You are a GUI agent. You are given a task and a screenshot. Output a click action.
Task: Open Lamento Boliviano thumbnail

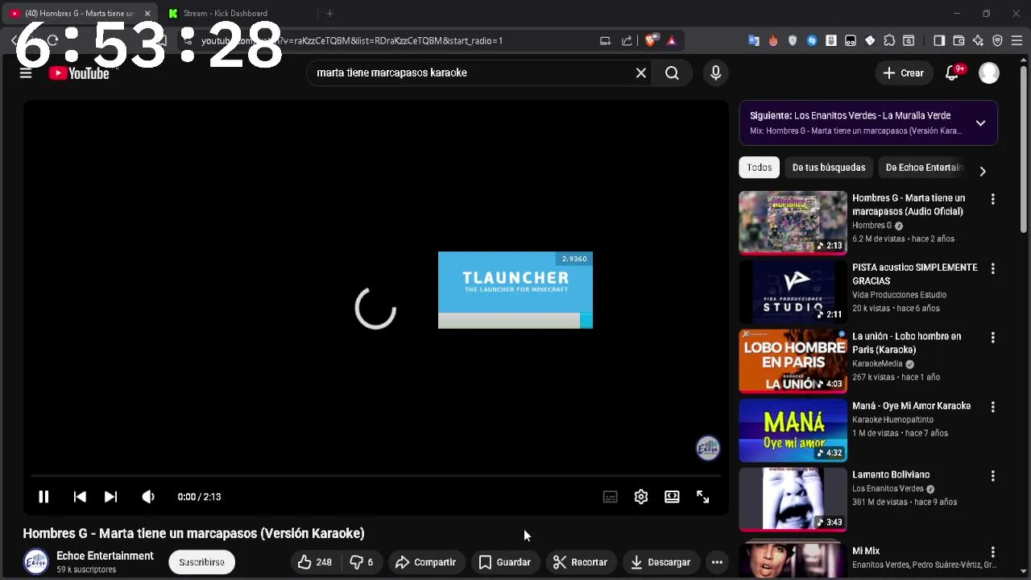coord(793,499)
